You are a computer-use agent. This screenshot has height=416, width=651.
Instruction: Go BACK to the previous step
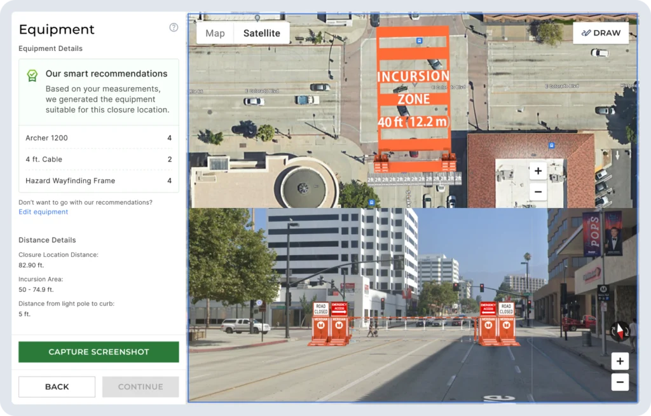(57, 387)
